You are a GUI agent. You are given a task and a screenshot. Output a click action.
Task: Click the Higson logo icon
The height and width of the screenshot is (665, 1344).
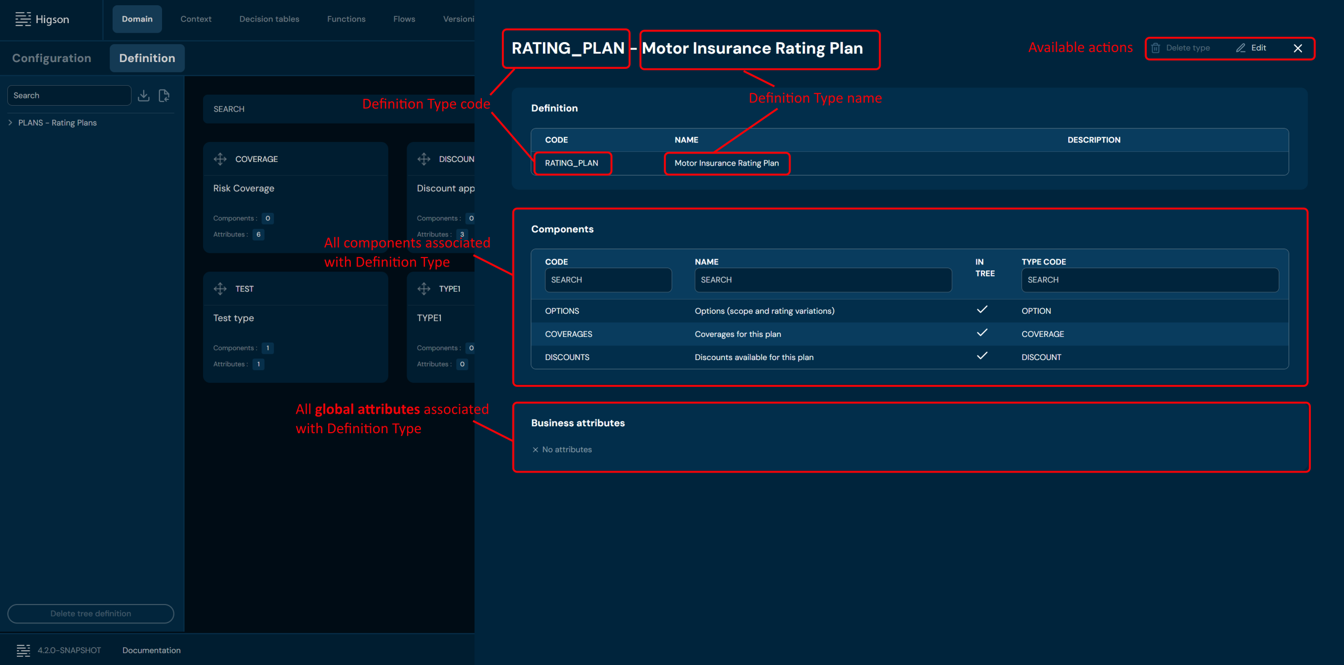tap(23, 19)
